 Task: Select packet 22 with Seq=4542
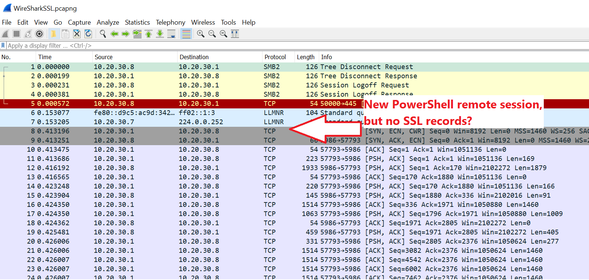click(x=294, y=260)
